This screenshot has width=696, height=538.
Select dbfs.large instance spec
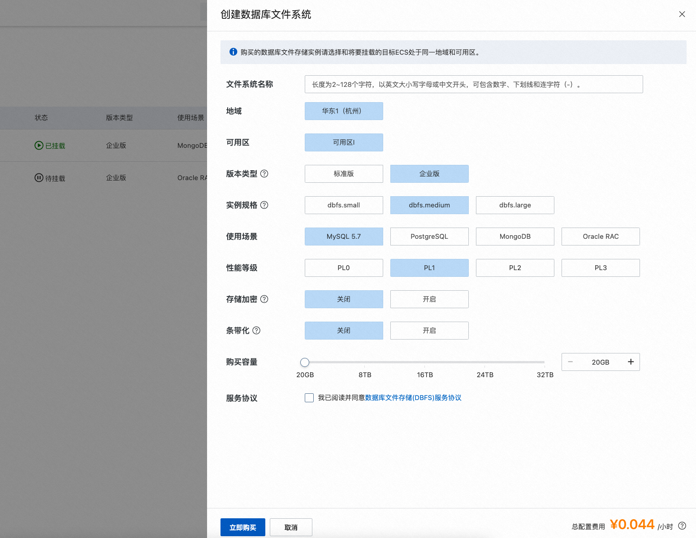coord(515,205)
